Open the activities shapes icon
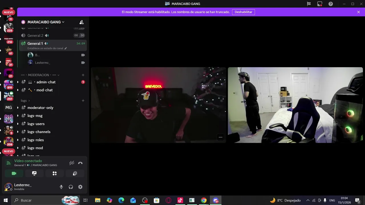The image size is (365, 205). [54, 173]
